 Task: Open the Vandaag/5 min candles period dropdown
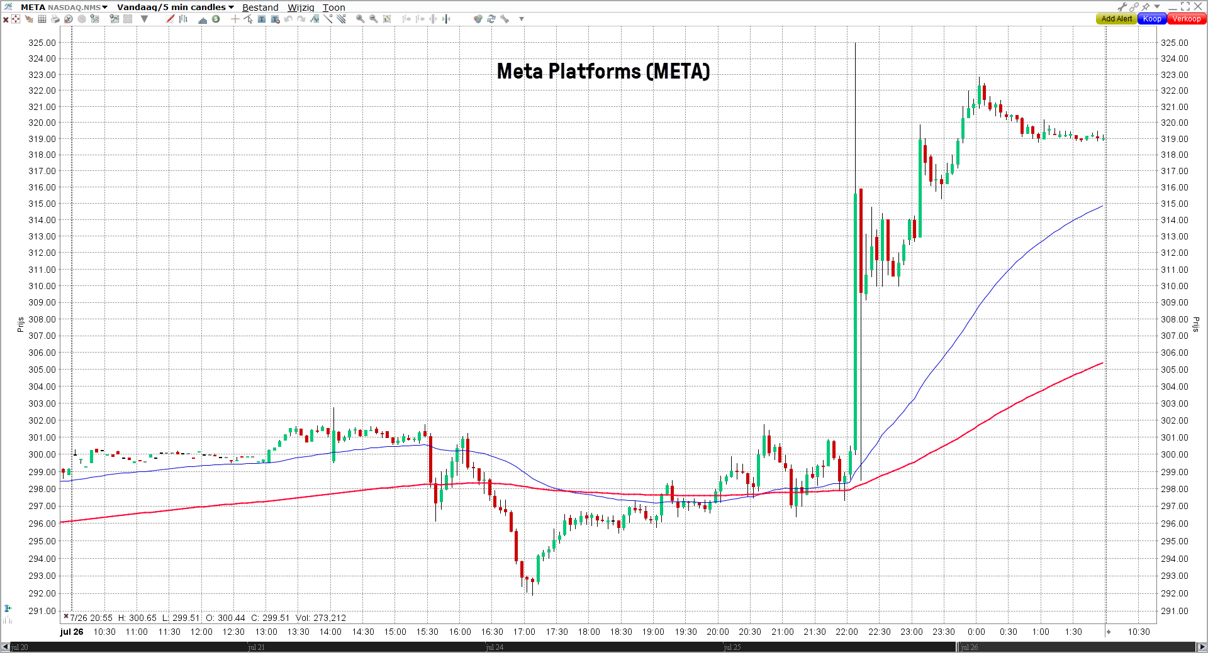[x=176, y=7]
